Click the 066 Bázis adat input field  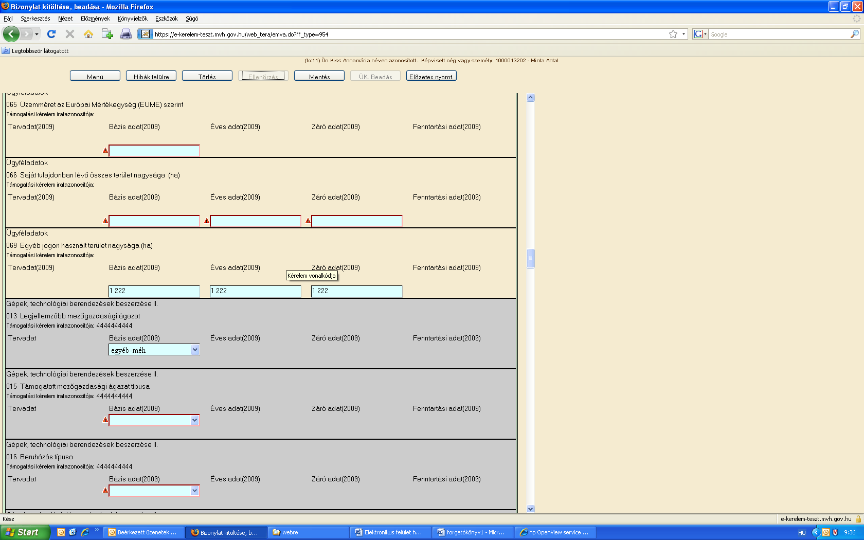pos(154,221)
